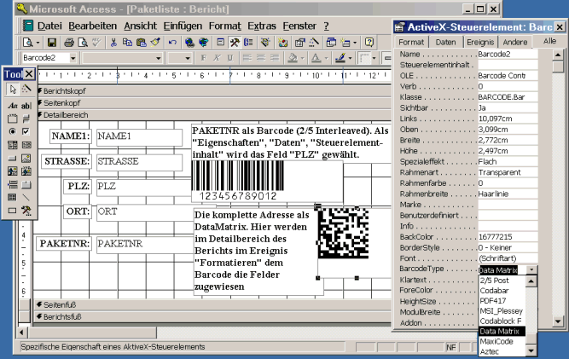Screen dimensions: 569x359
Task: Select the More Controls tool
Action: tap(26, 211)
